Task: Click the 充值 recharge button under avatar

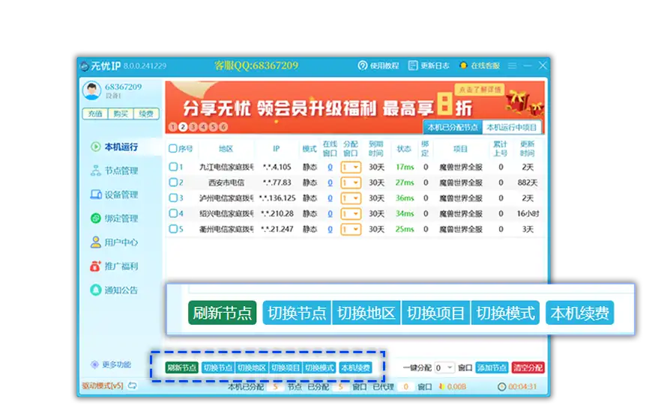Action: tap(94, 114)
